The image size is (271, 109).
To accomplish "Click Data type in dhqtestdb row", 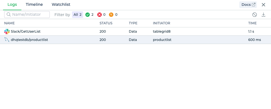I will point(133,40).
